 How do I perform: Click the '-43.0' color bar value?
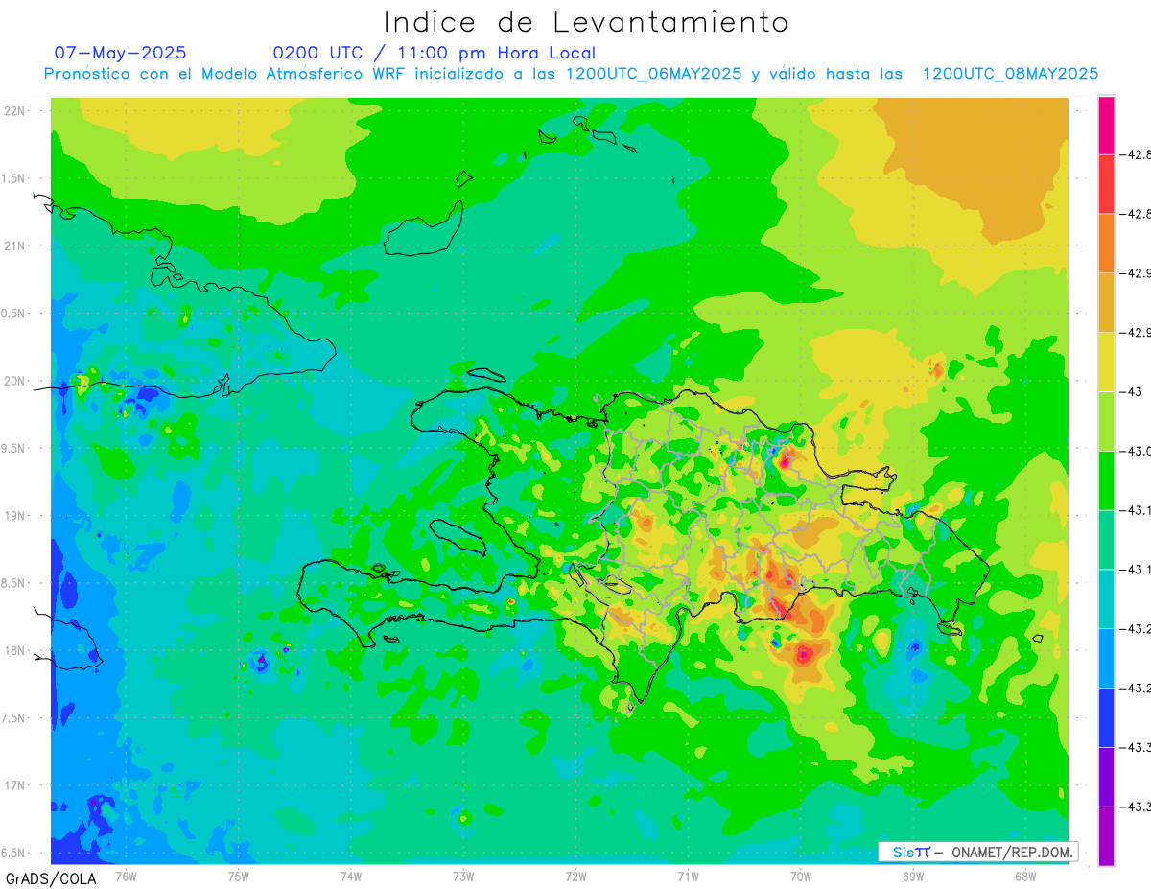click(x=1136, y=451)
